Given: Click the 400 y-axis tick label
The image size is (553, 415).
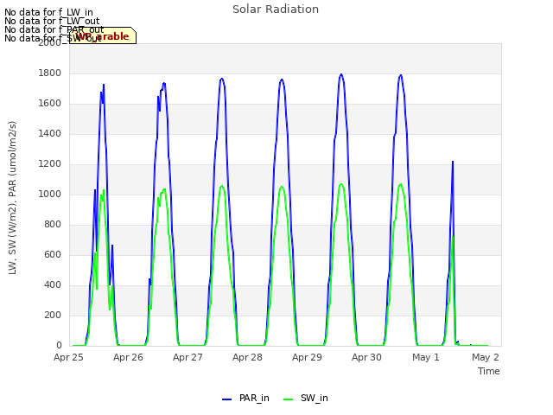Looking at the screenshot, I should (53, 285).
